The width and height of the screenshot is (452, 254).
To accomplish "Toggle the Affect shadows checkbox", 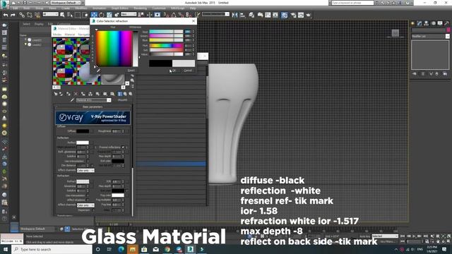I will pyautogui.click(x=88, y=200).
